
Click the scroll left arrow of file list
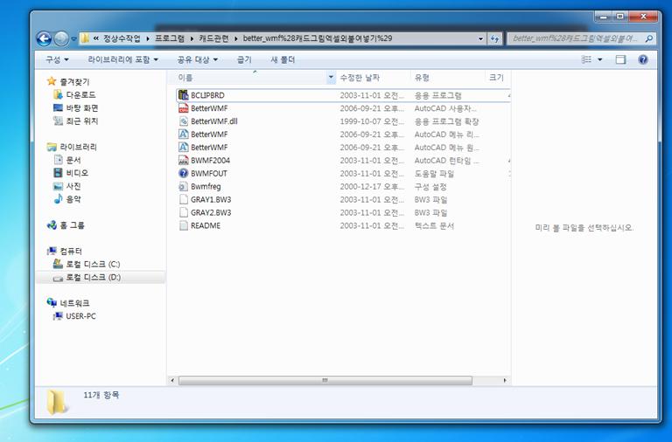[172, 380]
